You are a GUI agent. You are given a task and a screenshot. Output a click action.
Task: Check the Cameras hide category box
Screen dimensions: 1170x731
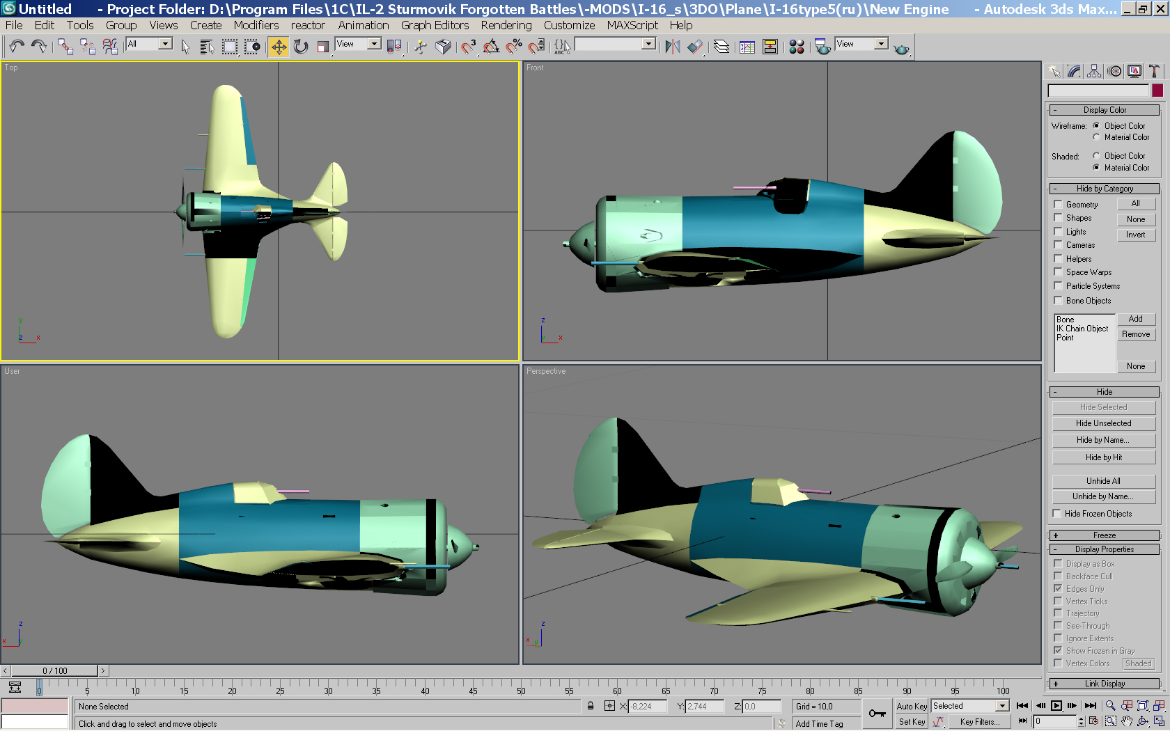(x=1058, y=245)
